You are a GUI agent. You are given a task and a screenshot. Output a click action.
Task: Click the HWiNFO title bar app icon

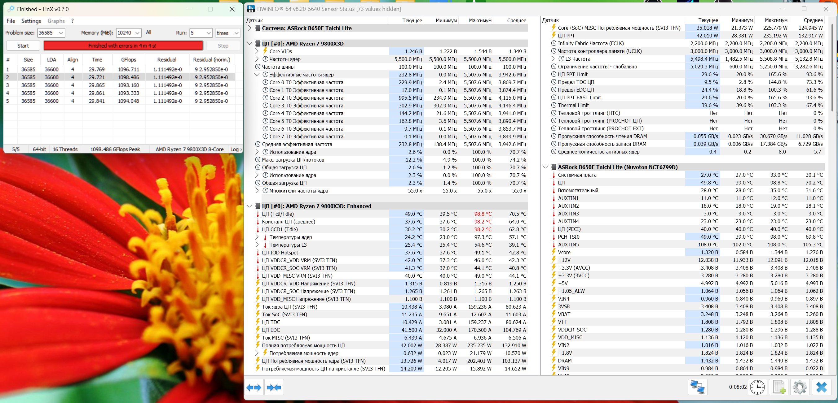251,9
